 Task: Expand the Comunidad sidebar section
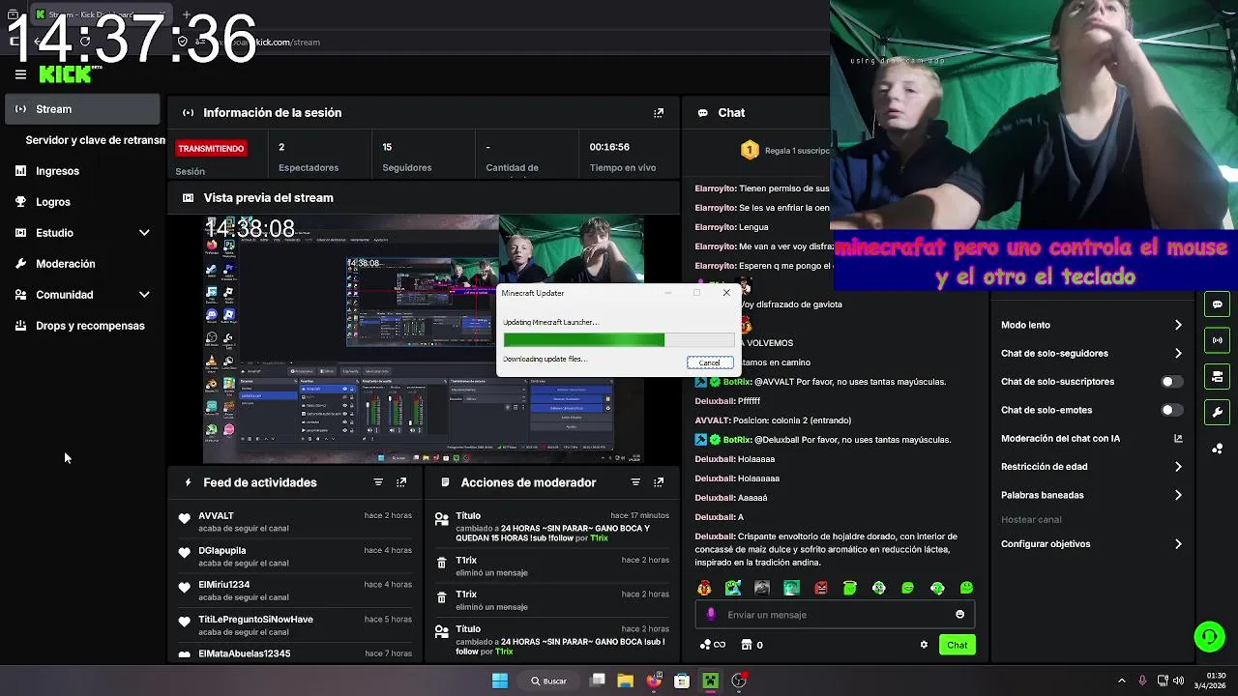tap(144, 295)
